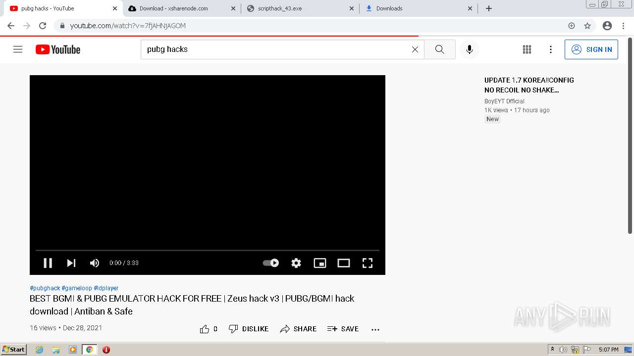The width and height of the screenshot is (634, 356).
Task: Skip to the next video
Action: (x=71, y=263)
